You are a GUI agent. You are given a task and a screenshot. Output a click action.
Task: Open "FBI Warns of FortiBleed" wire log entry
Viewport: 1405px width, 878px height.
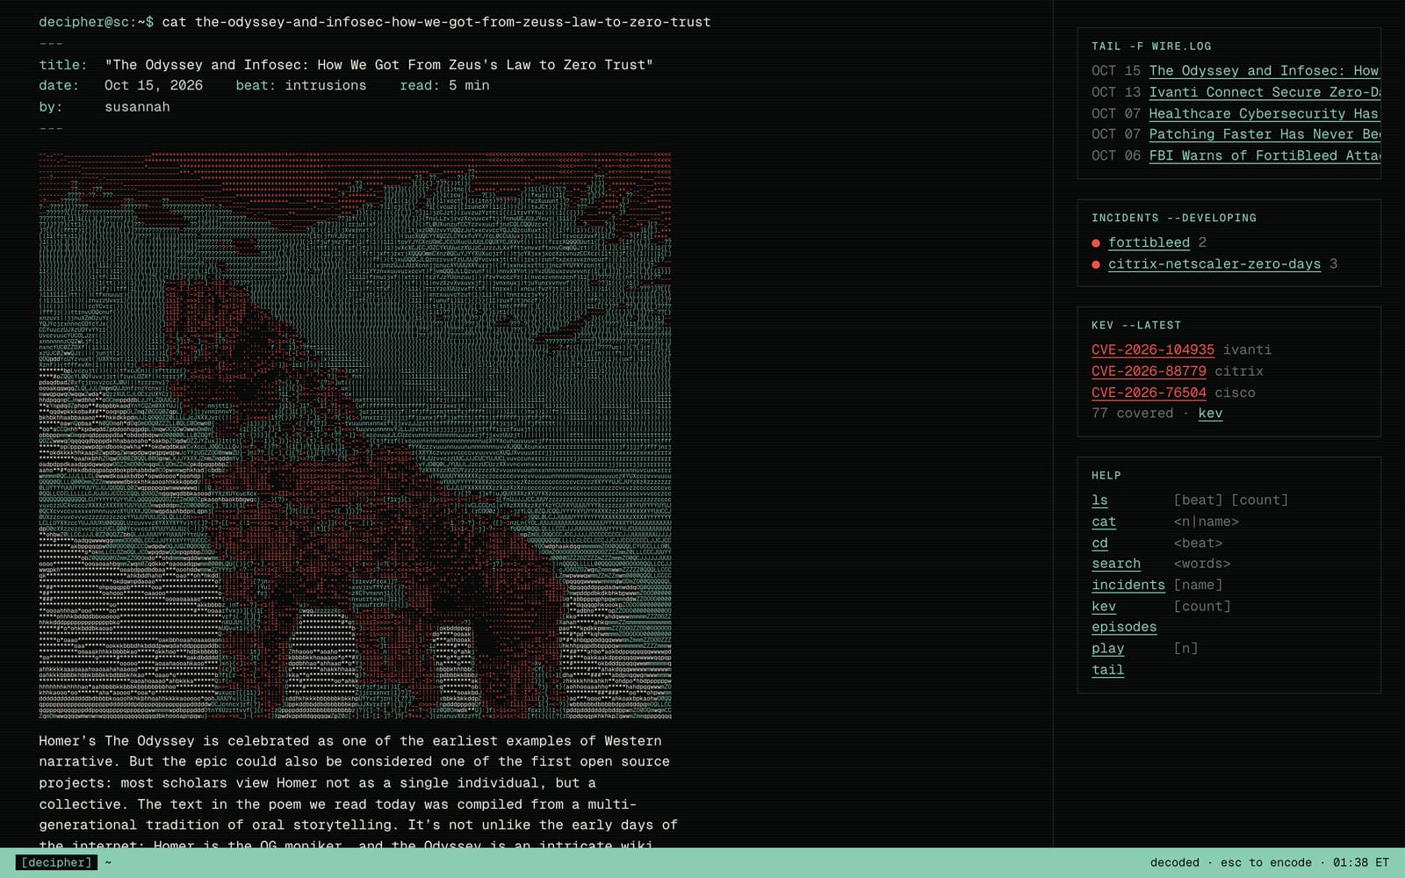1264,155
